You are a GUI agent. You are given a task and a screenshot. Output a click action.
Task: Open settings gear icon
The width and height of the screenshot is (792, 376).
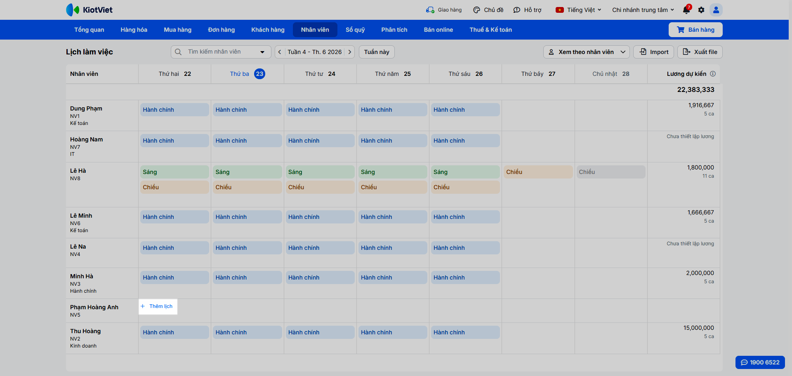(x=701, y=10)
